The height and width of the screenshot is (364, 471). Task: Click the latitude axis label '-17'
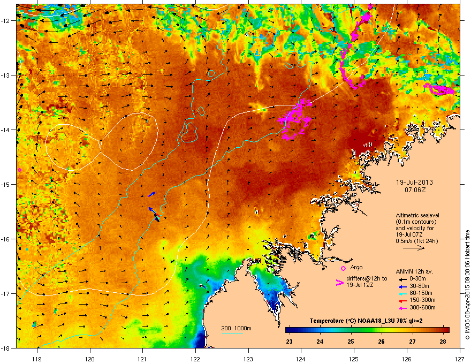pyautogui.click(x=6, y=294)
